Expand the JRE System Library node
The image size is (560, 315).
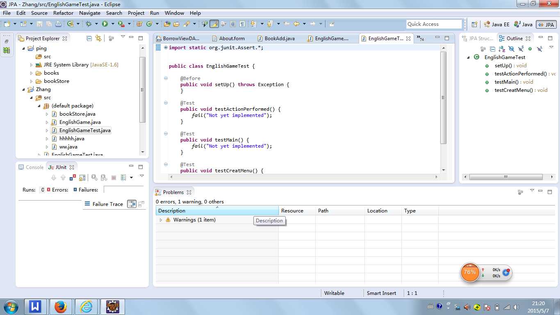(x=32, y=65)
